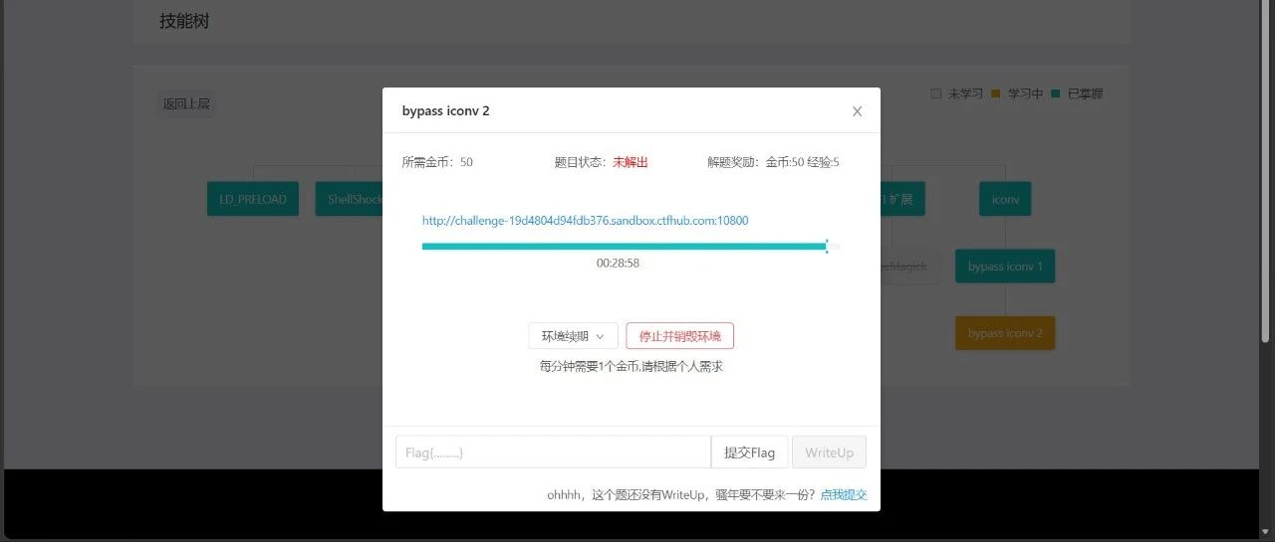Click the 解题奖励 reward text
This screenshot has width=1275, height=542.
pos(773,162)
